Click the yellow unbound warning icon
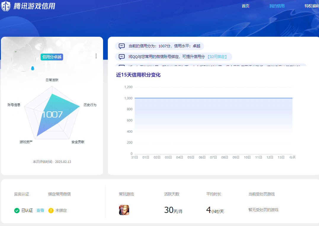 pos(51,211)
